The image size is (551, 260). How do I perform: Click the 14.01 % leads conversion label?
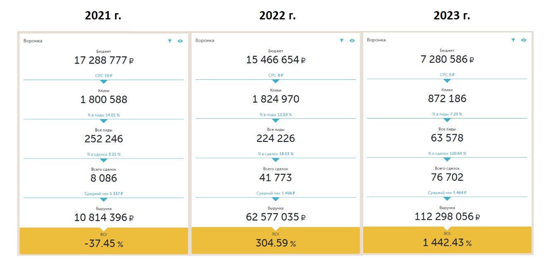tap(103, 115)
